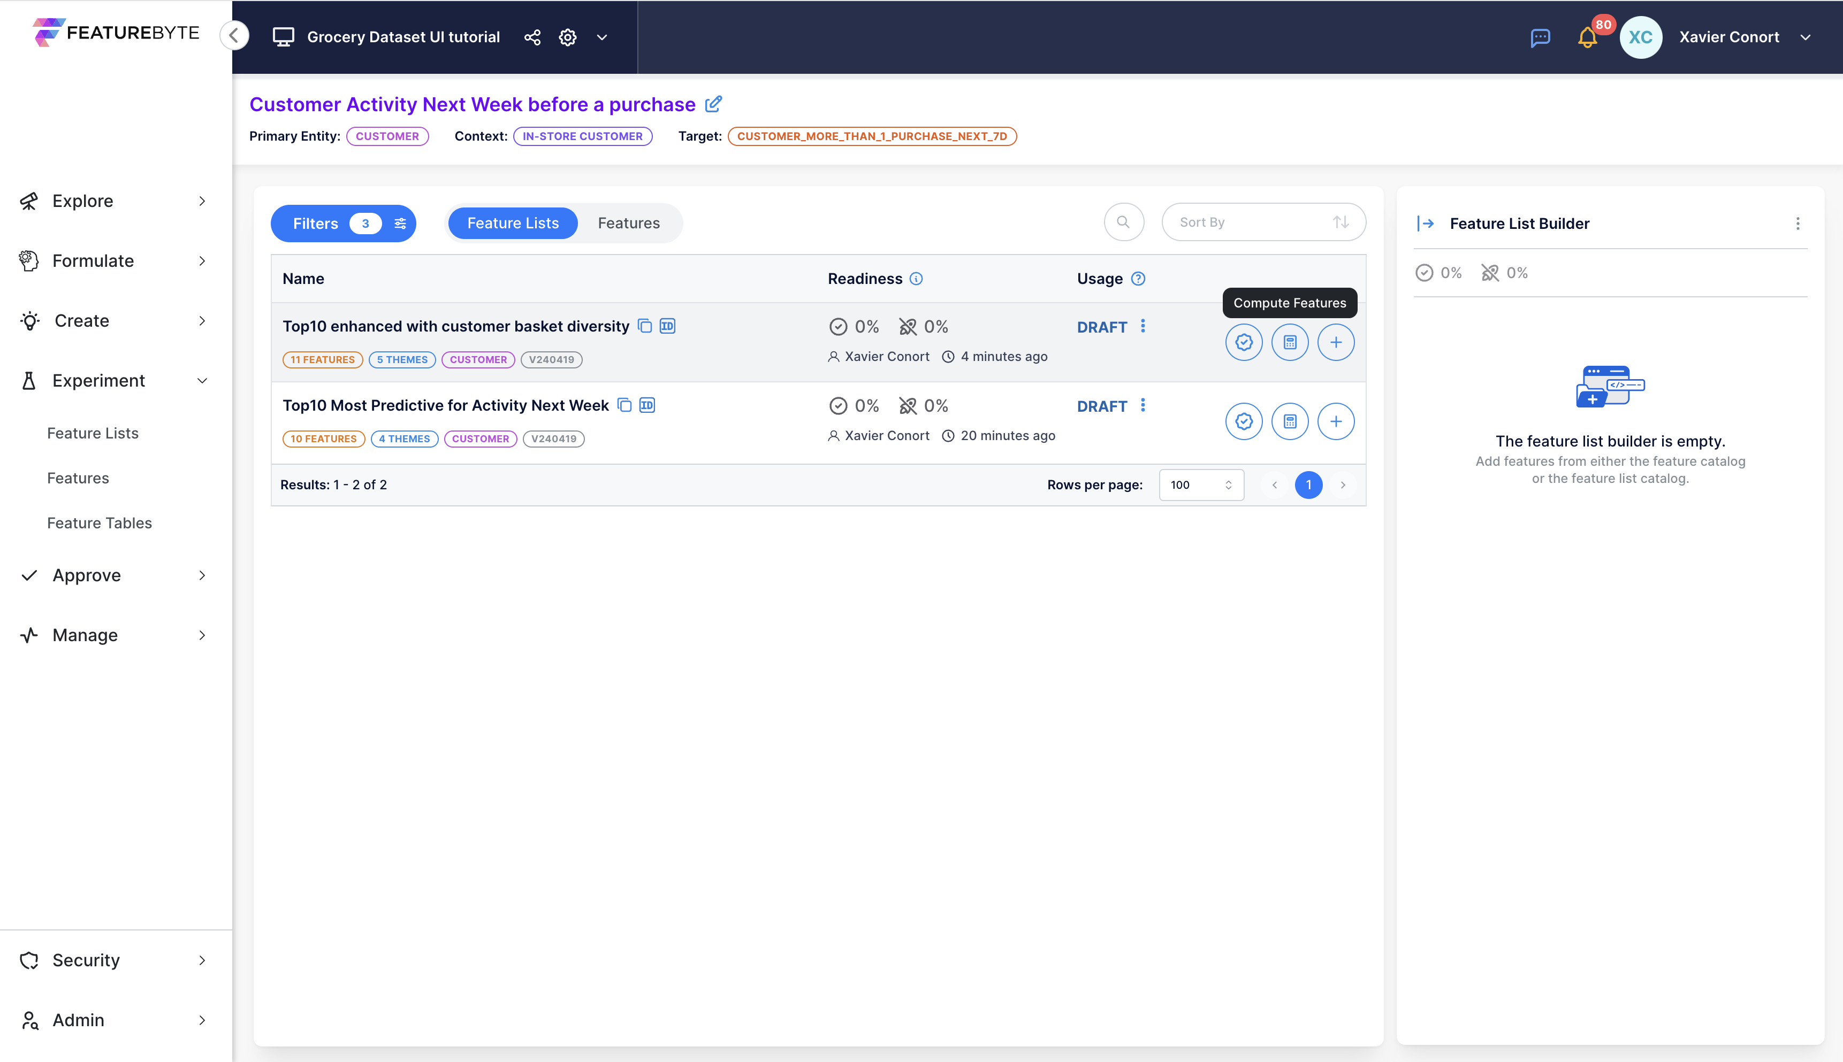Switch to the Features tab
1843x1062 pixels.
(x=628, y=223)
